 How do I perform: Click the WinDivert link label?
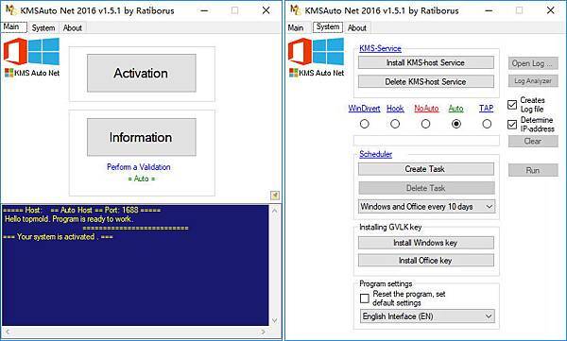pos(364,109)
